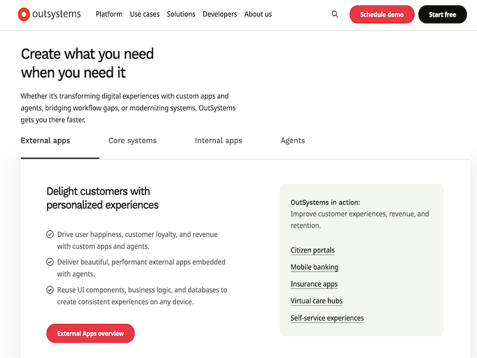Click the OutSystems logo

coord(49,14)
